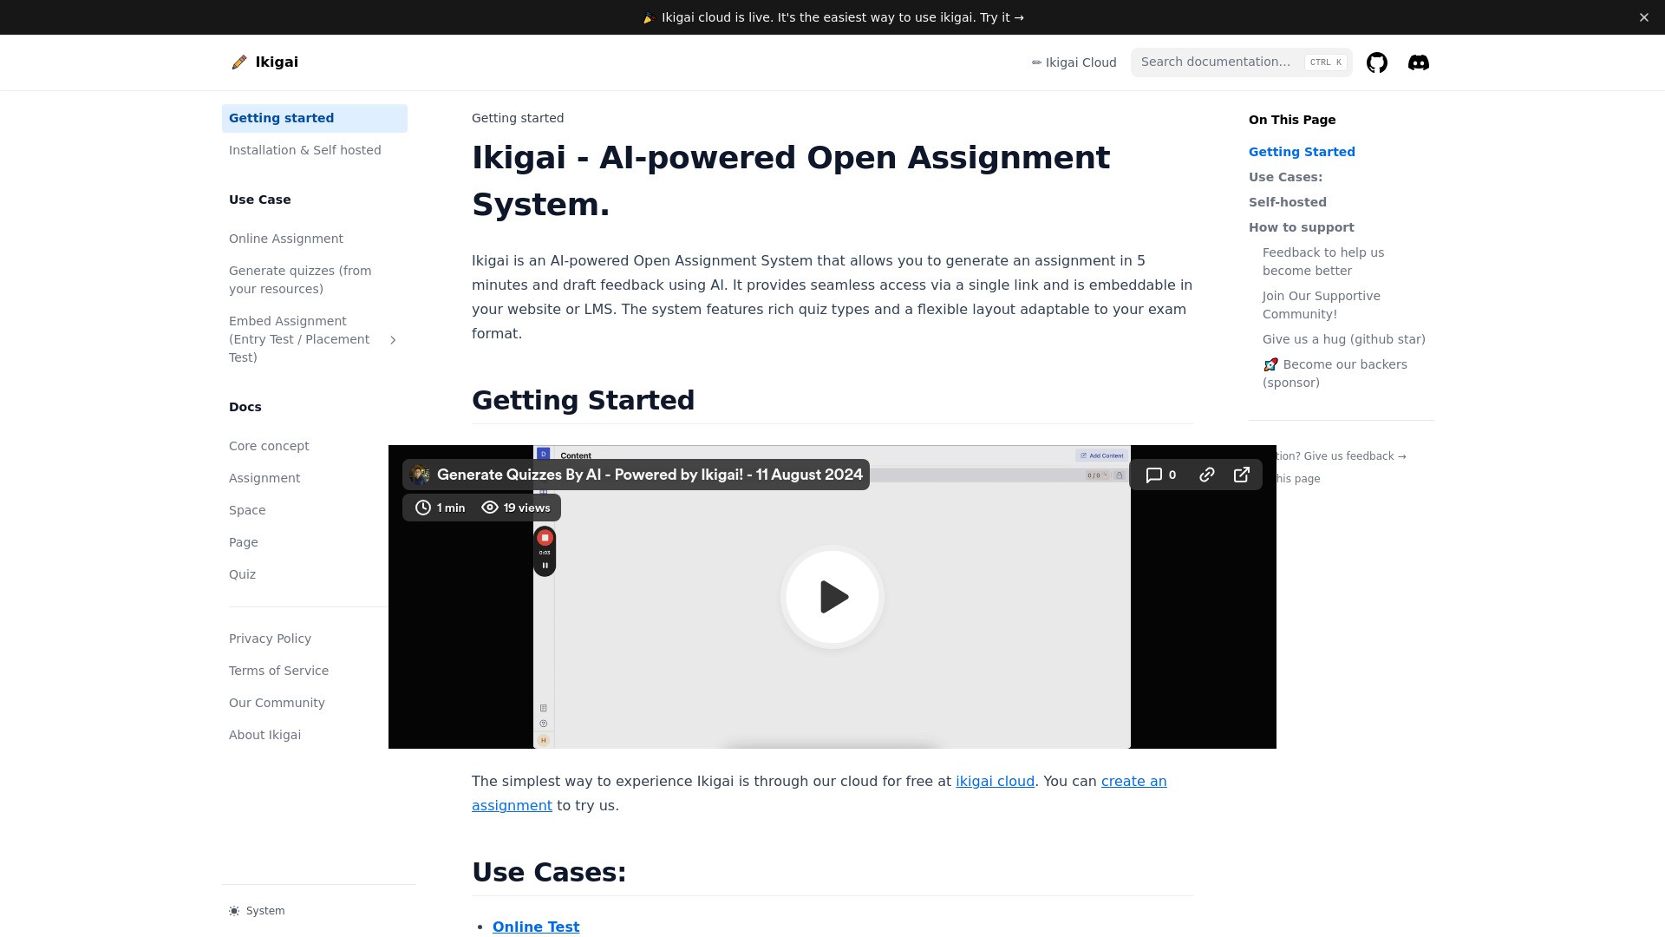Click the Ikigai pencil logo
Image resolution: width=1665 pixels, height=937 pixels.
[x=239, y=62]
